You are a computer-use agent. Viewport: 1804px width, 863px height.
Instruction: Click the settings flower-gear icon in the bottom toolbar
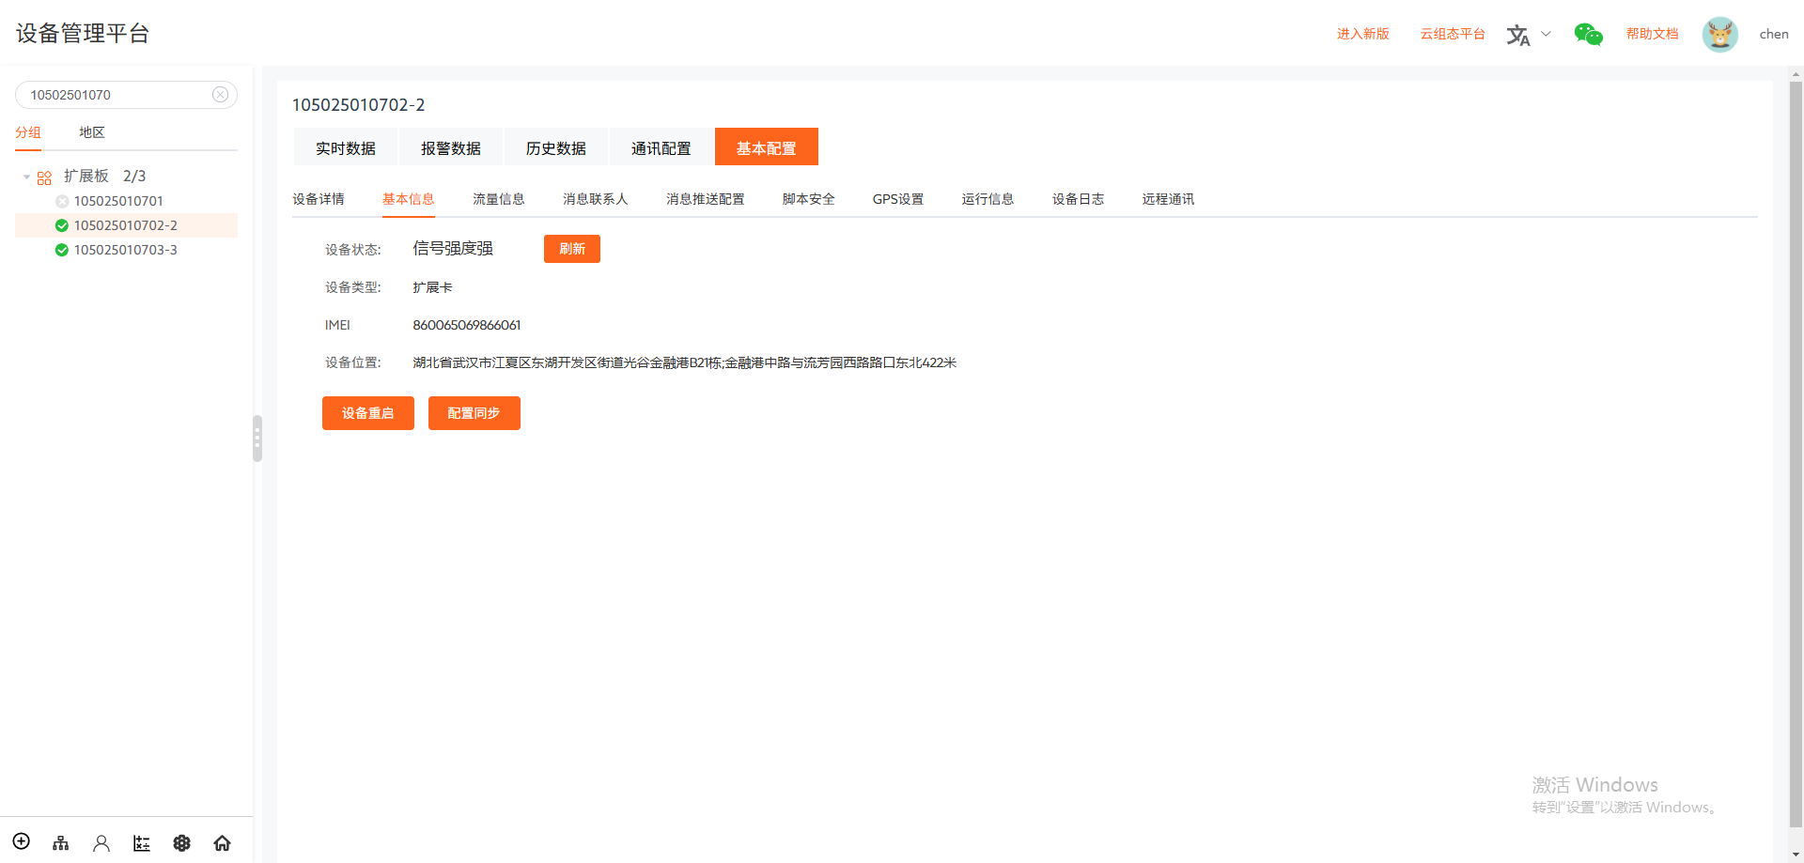(x=182, y=843)
